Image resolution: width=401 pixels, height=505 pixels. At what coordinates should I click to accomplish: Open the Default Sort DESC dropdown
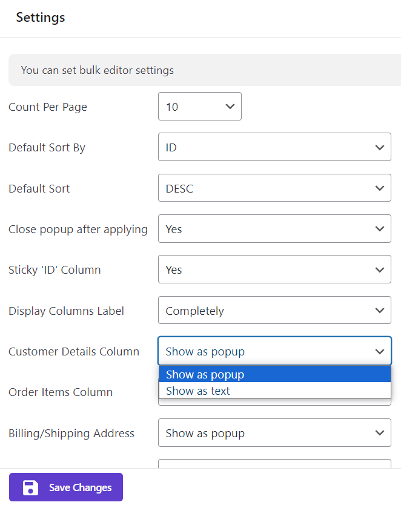pyautogui.click(x=274, y=188)
